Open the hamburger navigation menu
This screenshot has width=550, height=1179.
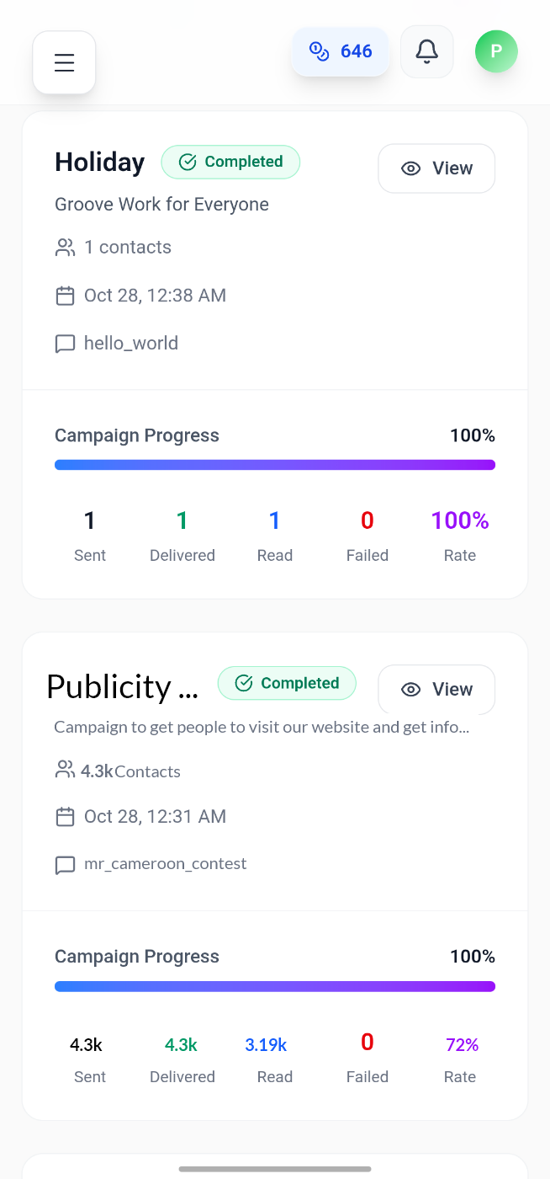pyautogui.click(x=64, y=61)
